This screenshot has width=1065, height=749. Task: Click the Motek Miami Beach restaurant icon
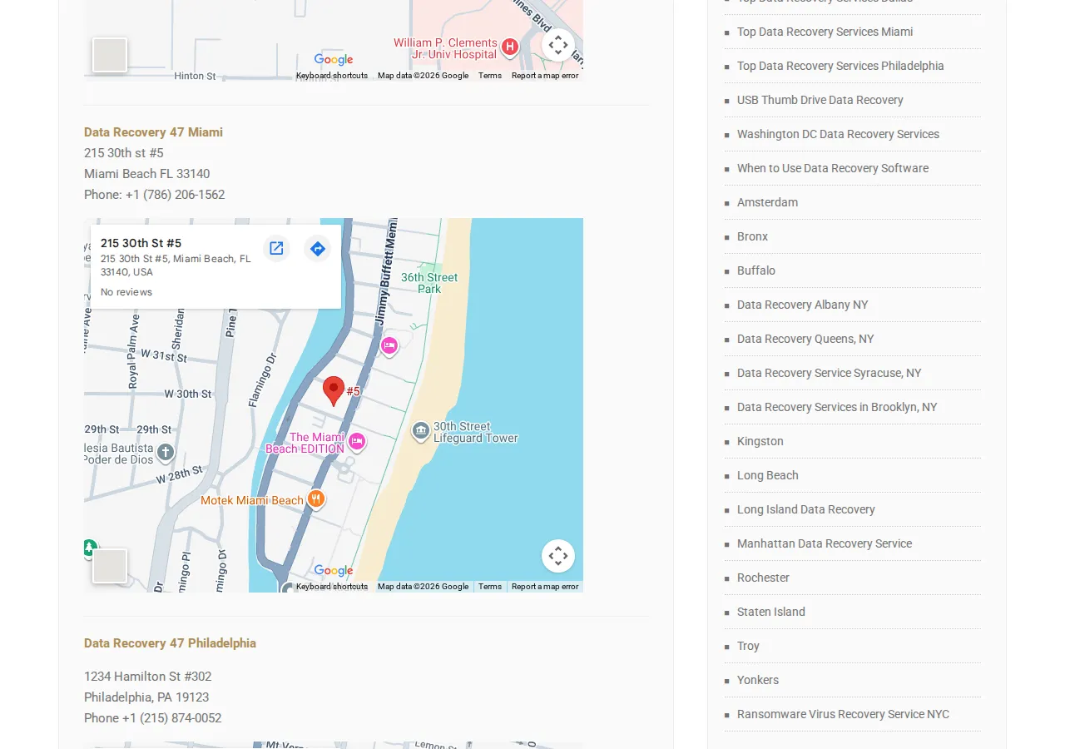tap(315, 499)
